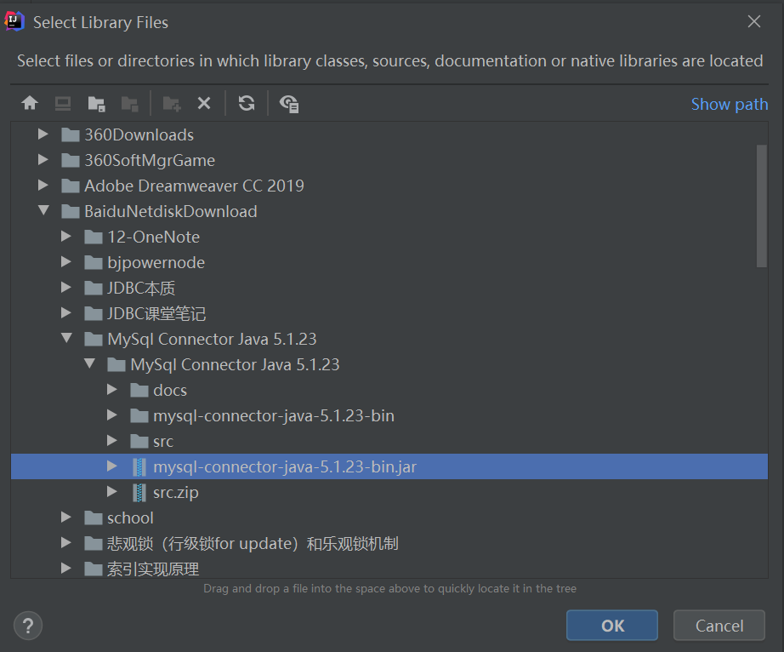Select the docs folder name
Image resolution: width=784 pixels, height=652 pixels.
point(170,390)
